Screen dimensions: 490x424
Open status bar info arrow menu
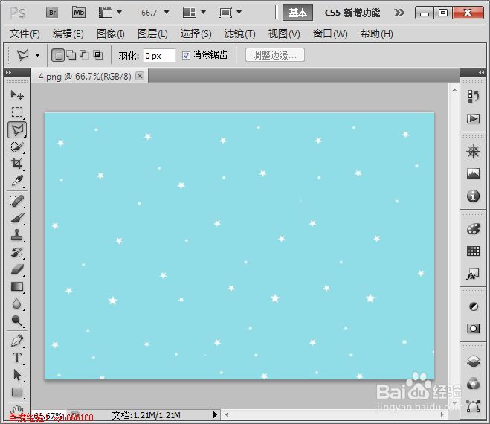(215, 415)
